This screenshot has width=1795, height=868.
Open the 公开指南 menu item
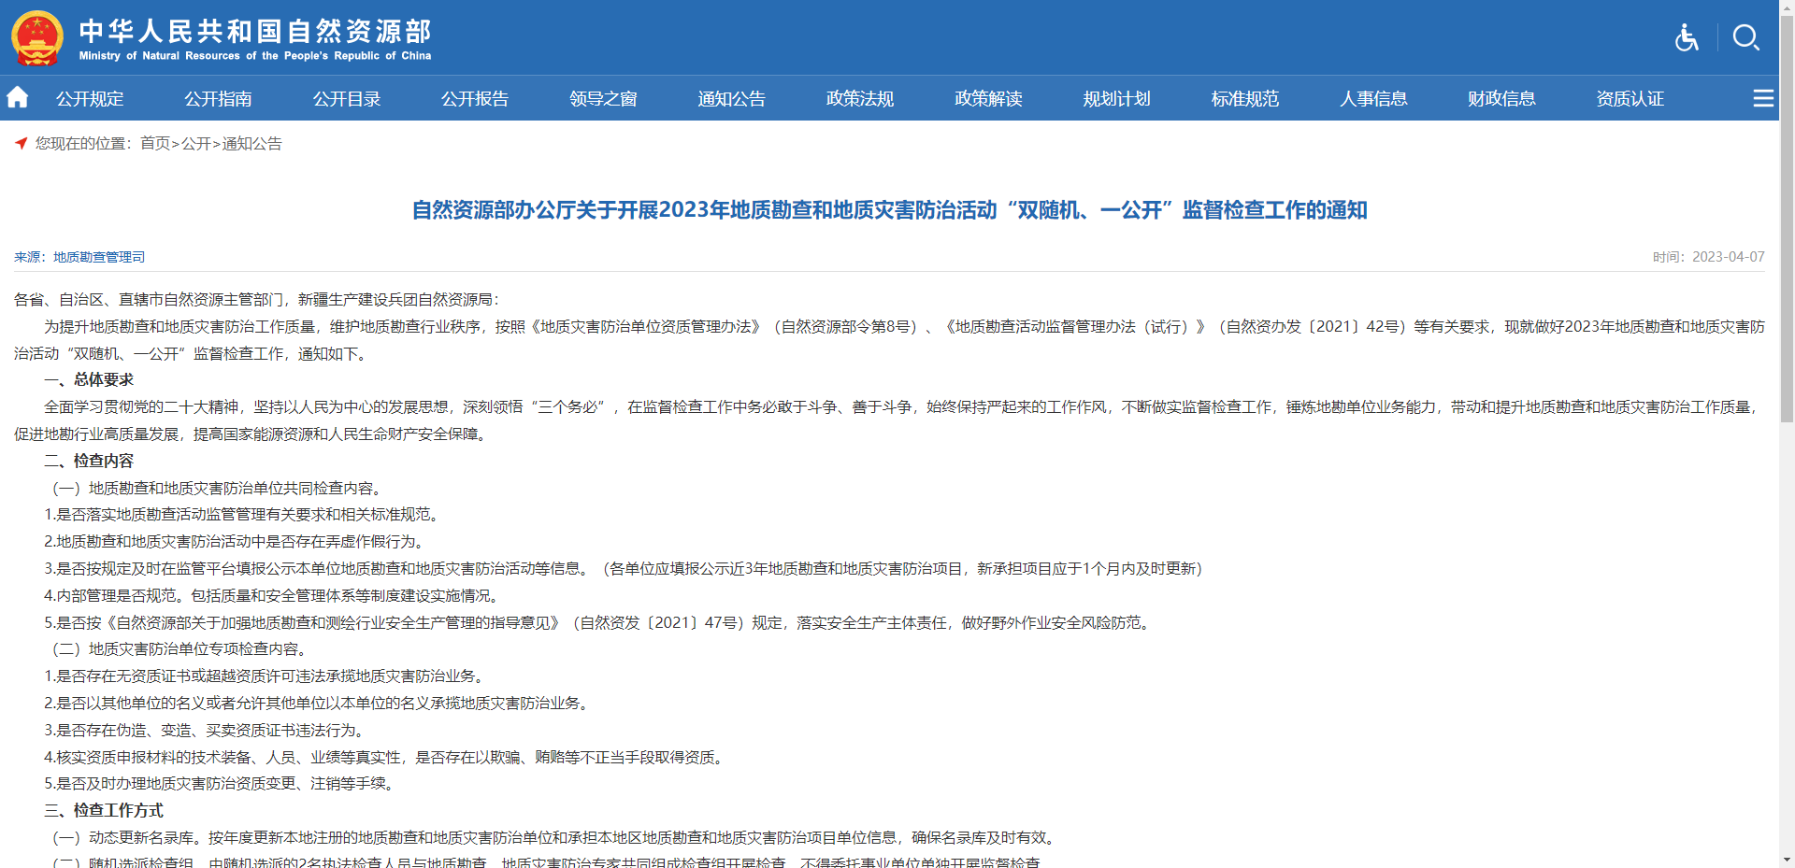point(218,99)
